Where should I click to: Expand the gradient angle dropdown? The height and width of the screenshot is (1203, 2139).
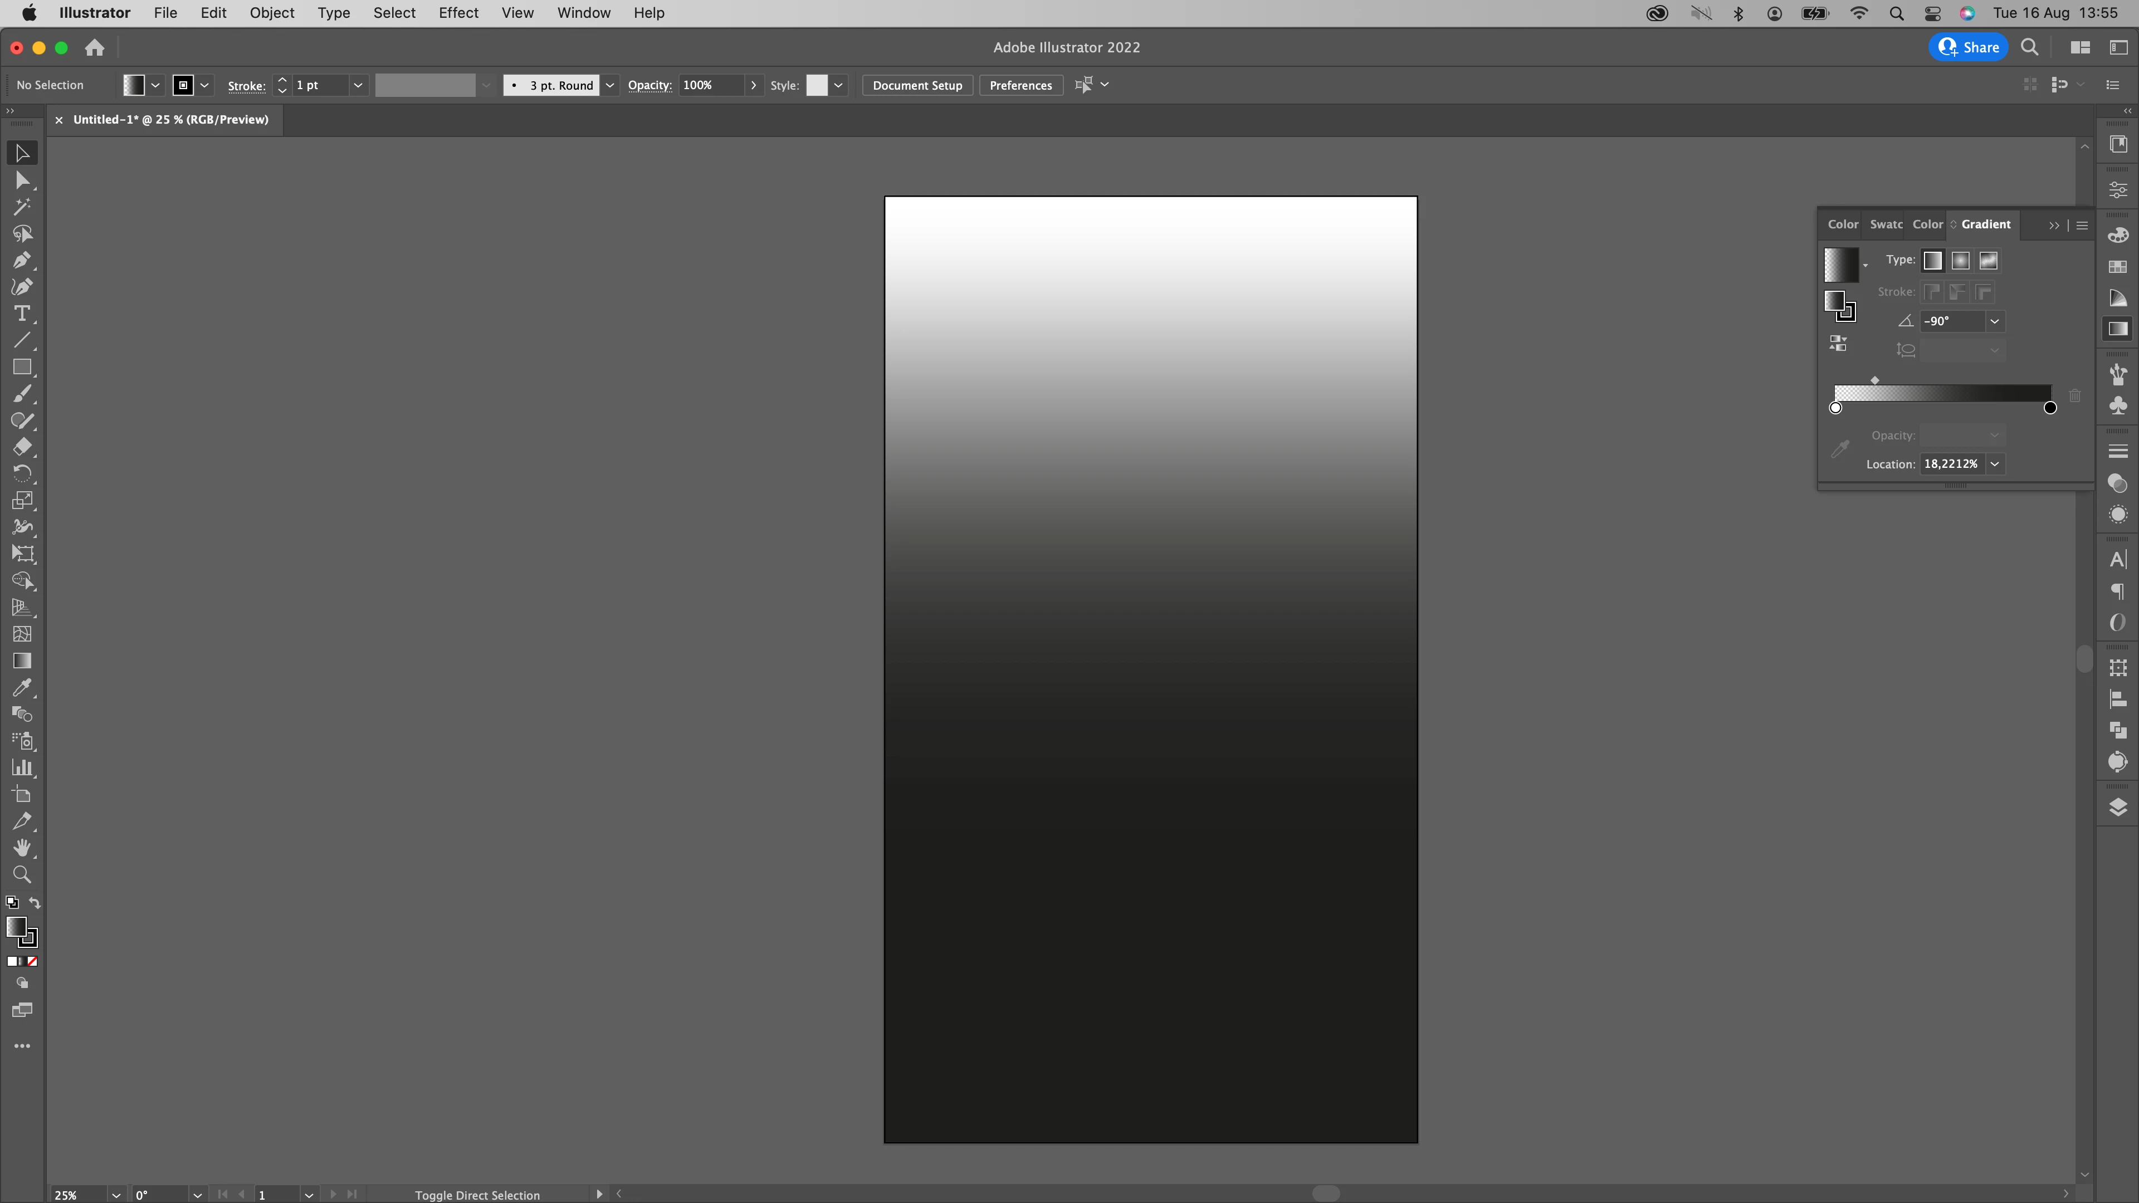1995,321
